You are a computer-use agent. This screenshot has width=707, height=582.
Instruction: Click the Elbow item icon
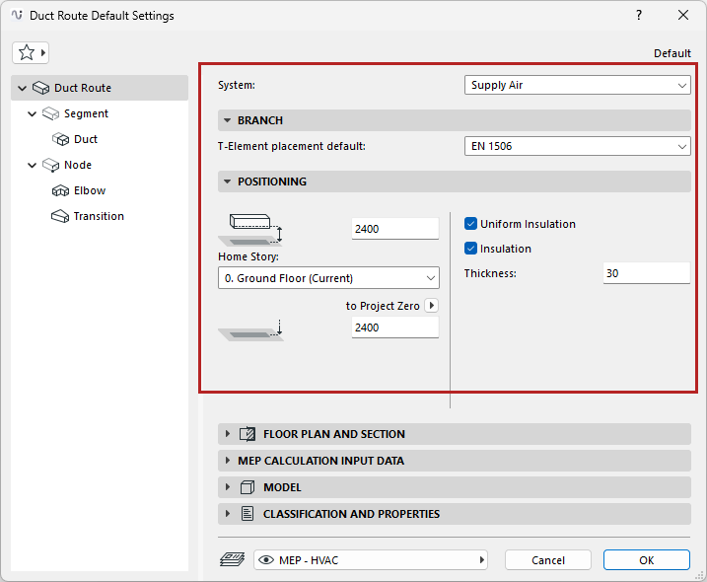pyautogui.click(x=60, y=190)
